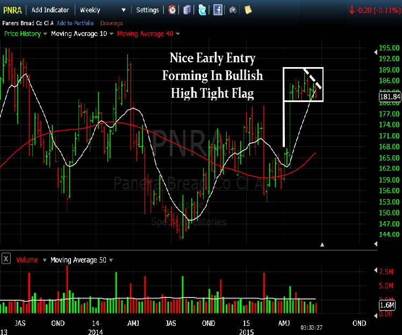Click the volume scale upper arrow

tap(376, 270)
